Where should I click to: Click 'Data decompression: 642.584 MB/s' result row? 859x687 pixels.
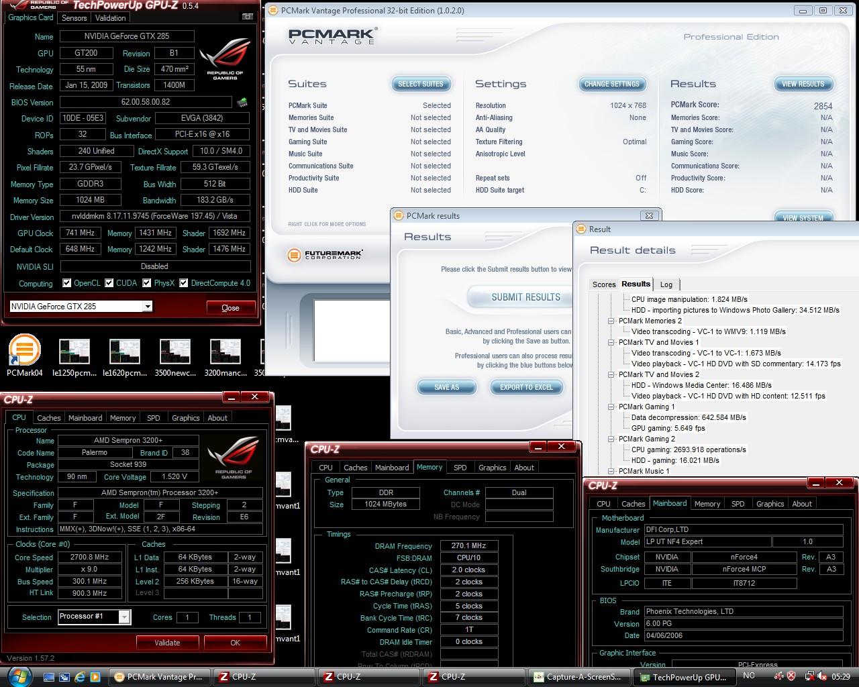click(x=689, y=417)
